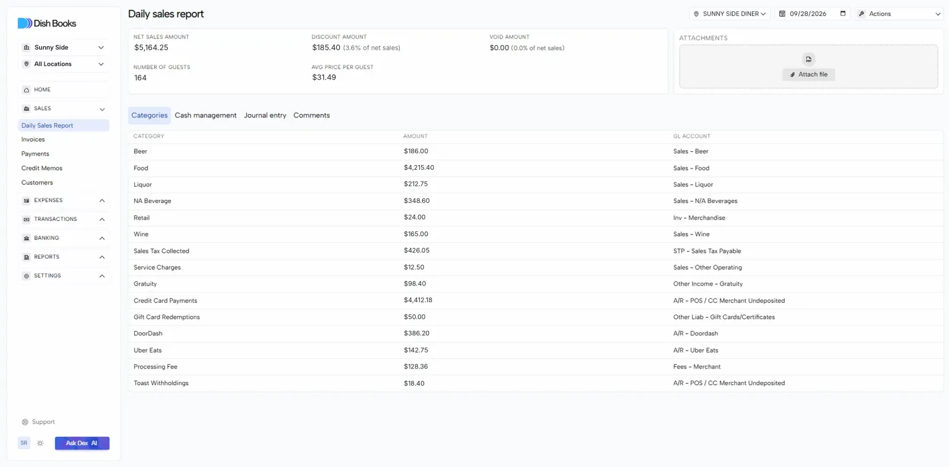Click the Transactions section icon
This screenshot has width=949, height=467.
[x=26, y=220]
